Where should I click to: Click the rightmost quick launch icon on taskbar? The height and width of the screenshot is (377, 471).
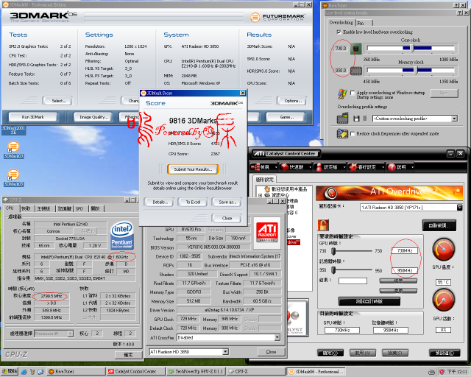[x=40, y=372]
